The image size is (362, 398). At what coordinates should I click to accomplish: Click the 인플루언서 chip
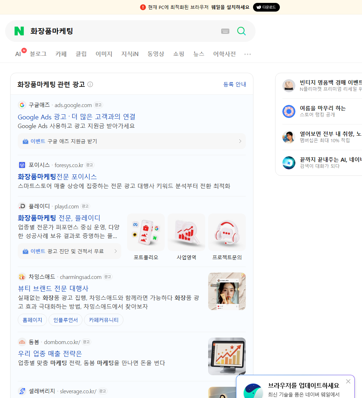[66, 320]
